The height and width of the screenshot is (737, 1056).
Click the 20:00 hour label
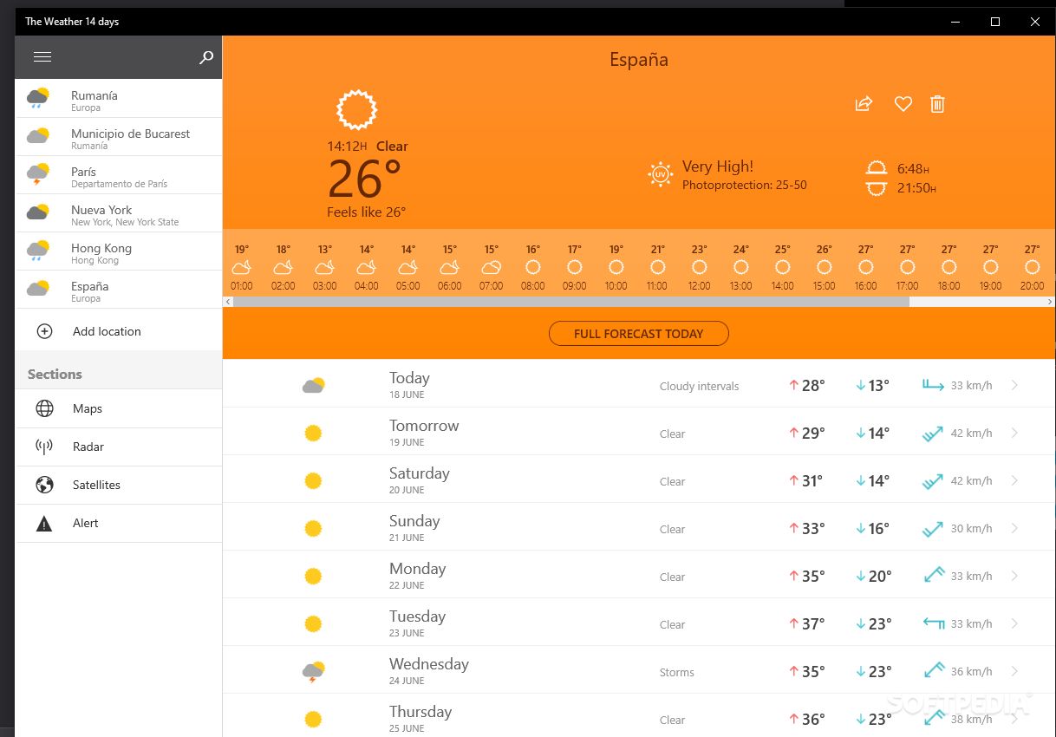1032,286
